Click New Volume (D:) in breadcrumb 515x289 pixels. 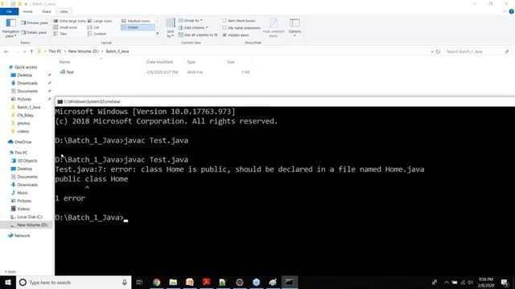[84, 51]
